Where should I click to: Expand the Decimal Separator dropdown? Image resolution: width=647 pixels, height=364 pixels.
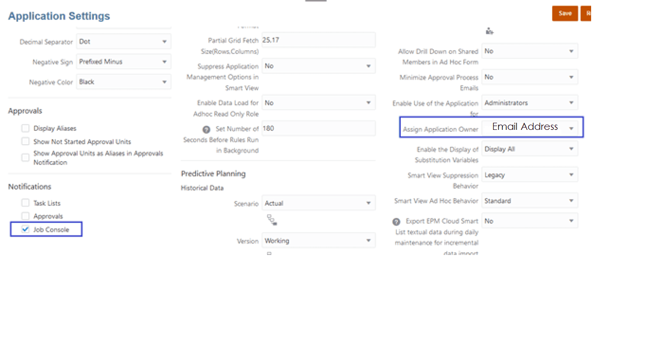[x=164, y=42]
